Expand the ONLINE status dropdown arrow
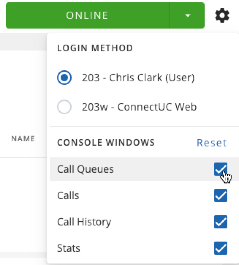Viewport: 239px width, 265px height. pos(187,15)
